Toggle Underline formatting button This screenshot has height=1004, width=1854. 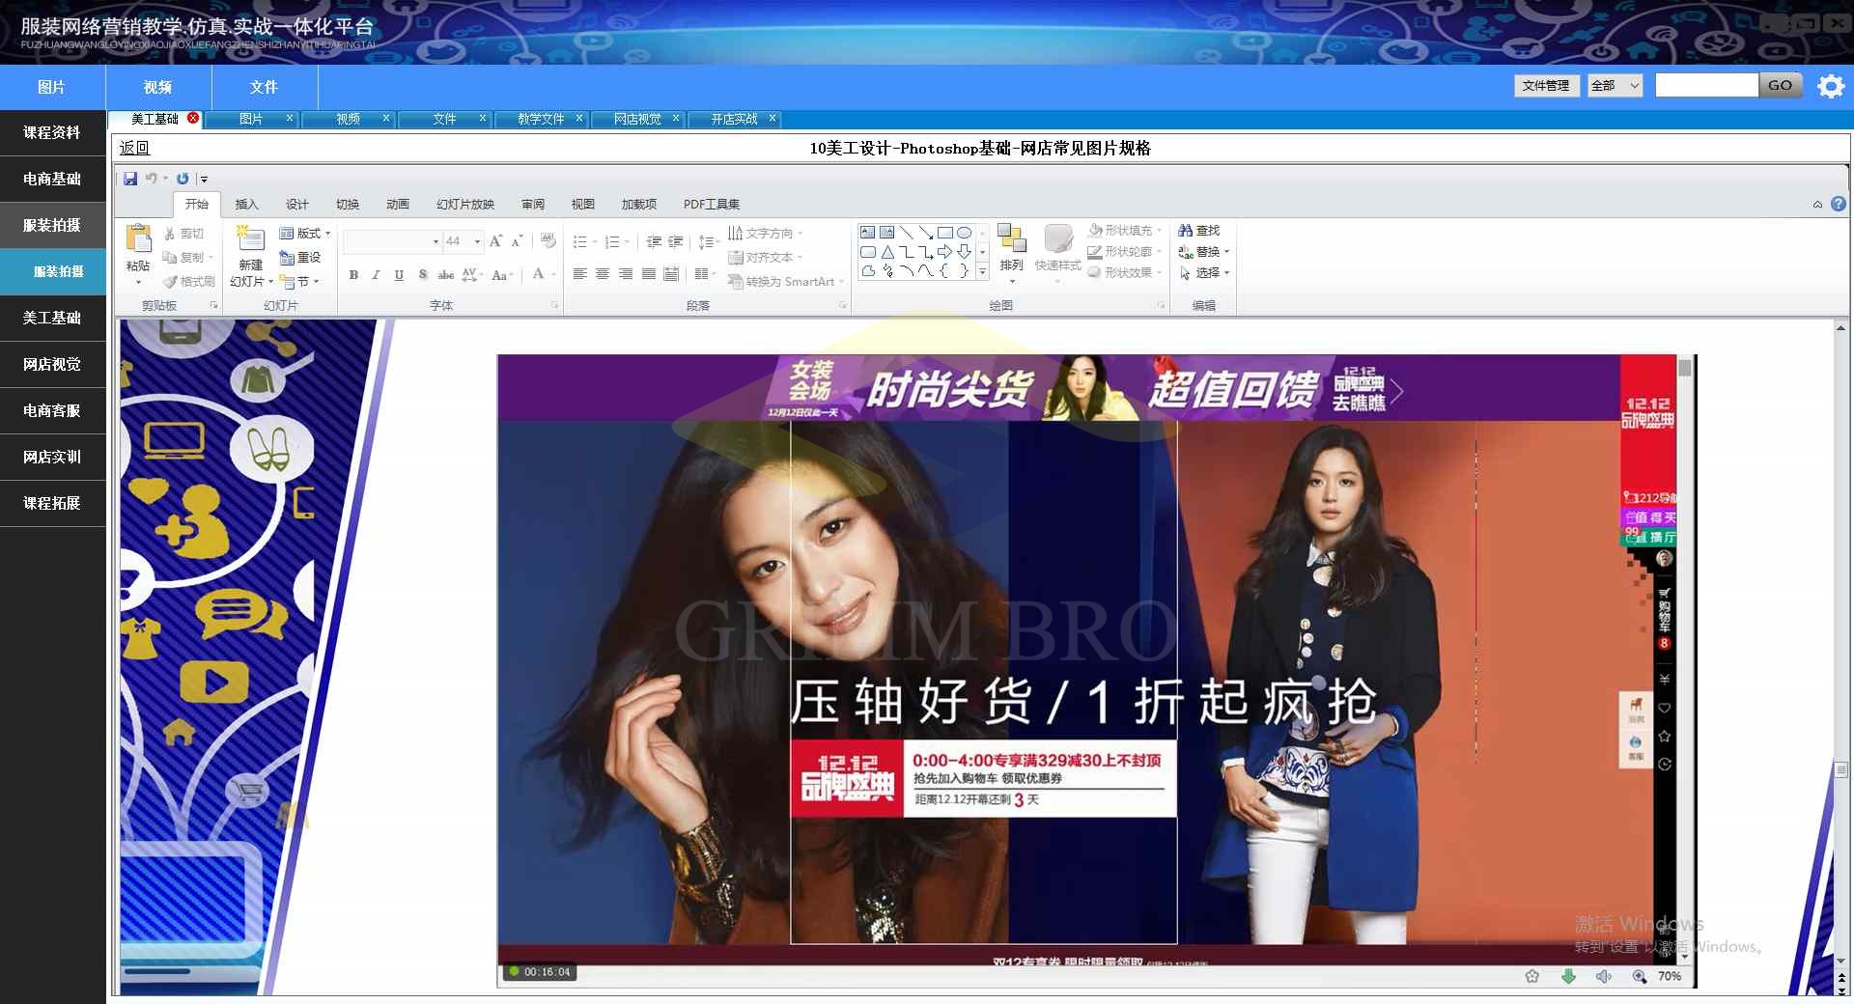[x=399, y=275]
